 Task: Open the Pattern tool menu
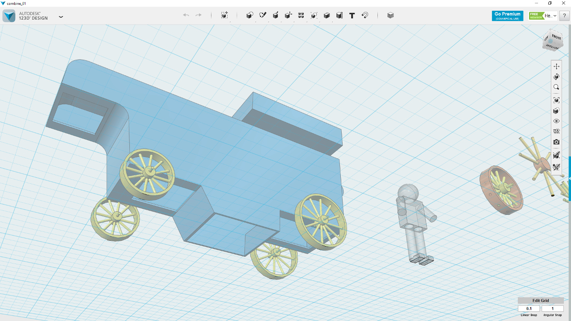(x=301, y=15)
